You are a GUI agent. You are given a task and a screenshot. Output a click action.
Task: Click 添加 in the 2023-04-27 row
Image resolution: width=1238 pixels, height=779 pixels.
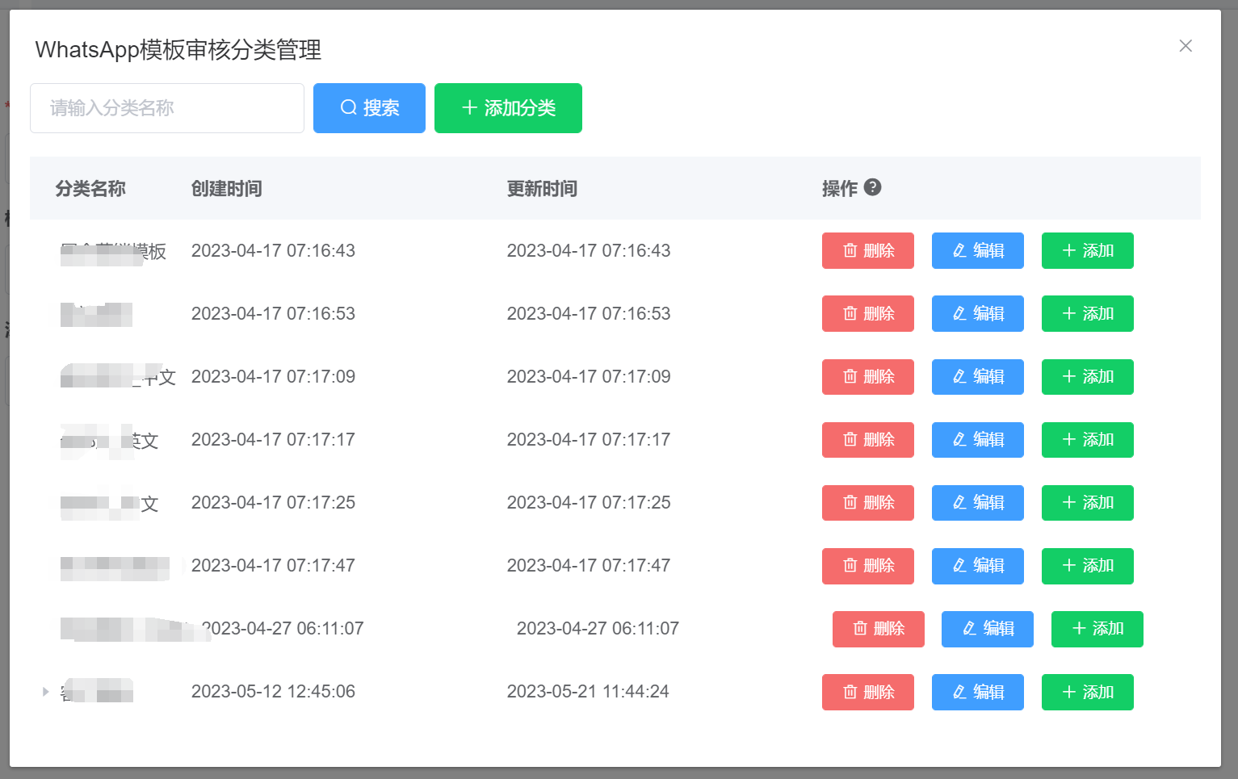(x=1097, y=629)
